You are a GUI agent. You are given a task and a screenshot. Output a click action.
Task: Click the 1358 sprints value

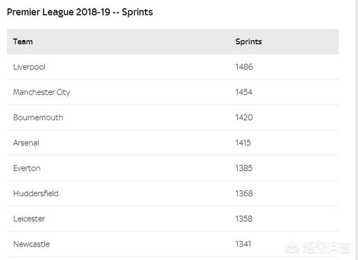[x=244, y=219]
